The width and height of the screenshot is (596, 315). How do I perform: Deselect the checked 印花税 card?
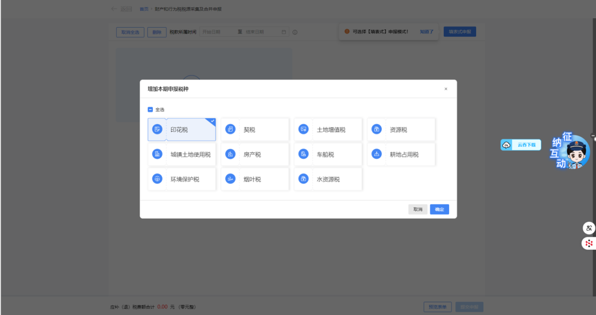(182, 130)
